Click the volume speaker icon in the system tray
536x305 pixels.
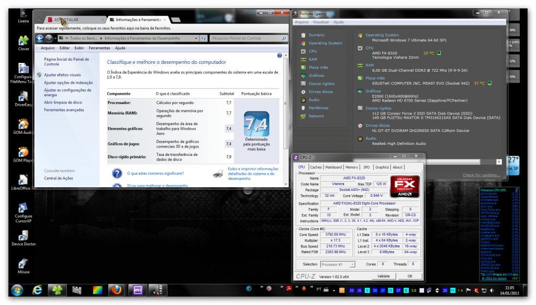[x=492, y=290]
